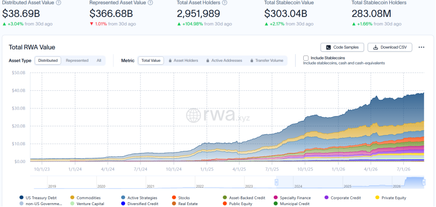Open the three-dot more options menu
The width and height of the screenshot is (436, 207).
pos(421,47)
